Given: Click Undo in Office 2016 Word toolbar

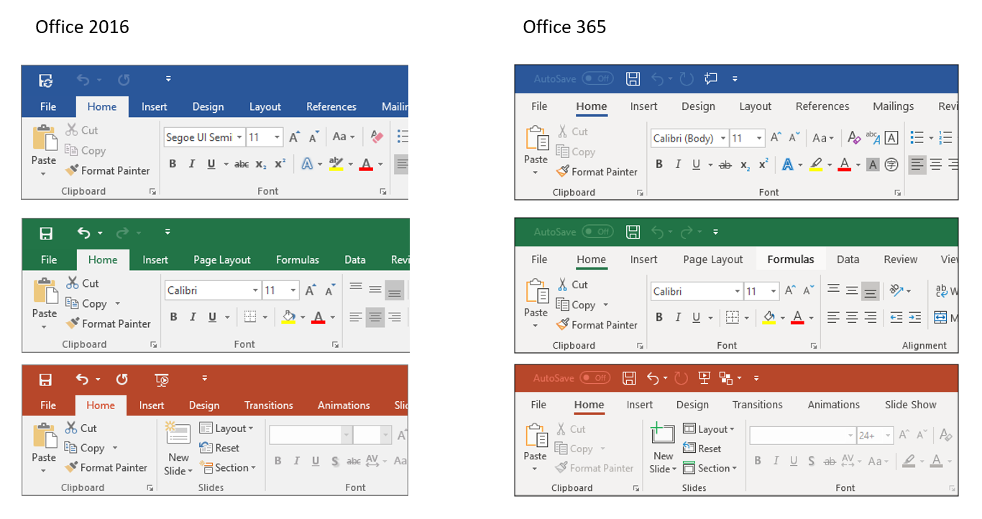Looking at the screenshot, I should click(83, 79).
